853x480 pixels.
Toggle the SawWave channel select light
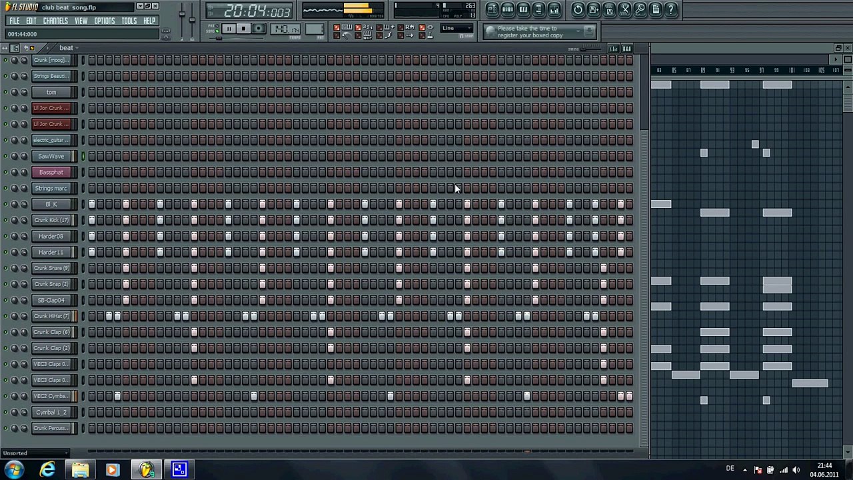point(83,156)
